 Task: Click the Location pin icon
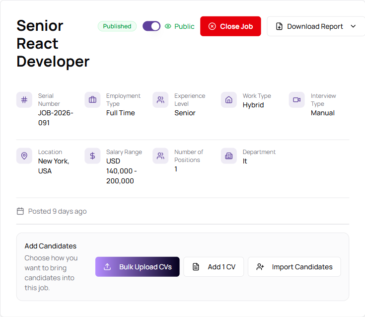(24, 156)
